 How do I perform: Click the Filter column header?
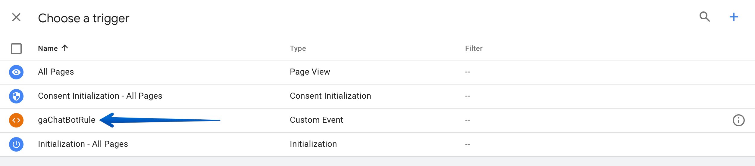click(x=474, y=48)
